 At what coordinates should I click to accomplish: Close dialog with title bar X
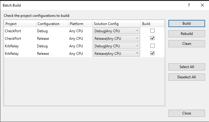(x=202, y=5)
